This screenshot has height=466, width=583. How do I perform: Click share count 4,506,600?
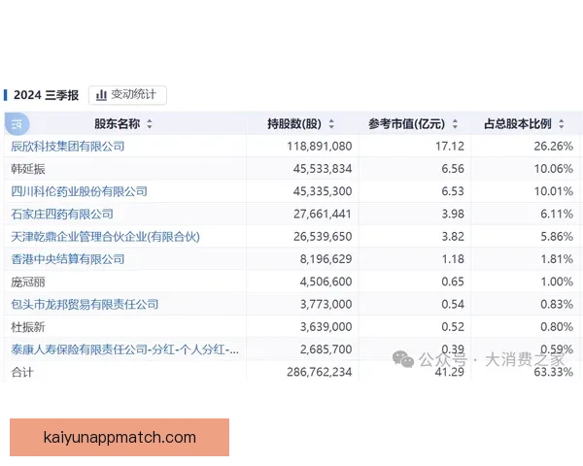[x=326, y=282]
